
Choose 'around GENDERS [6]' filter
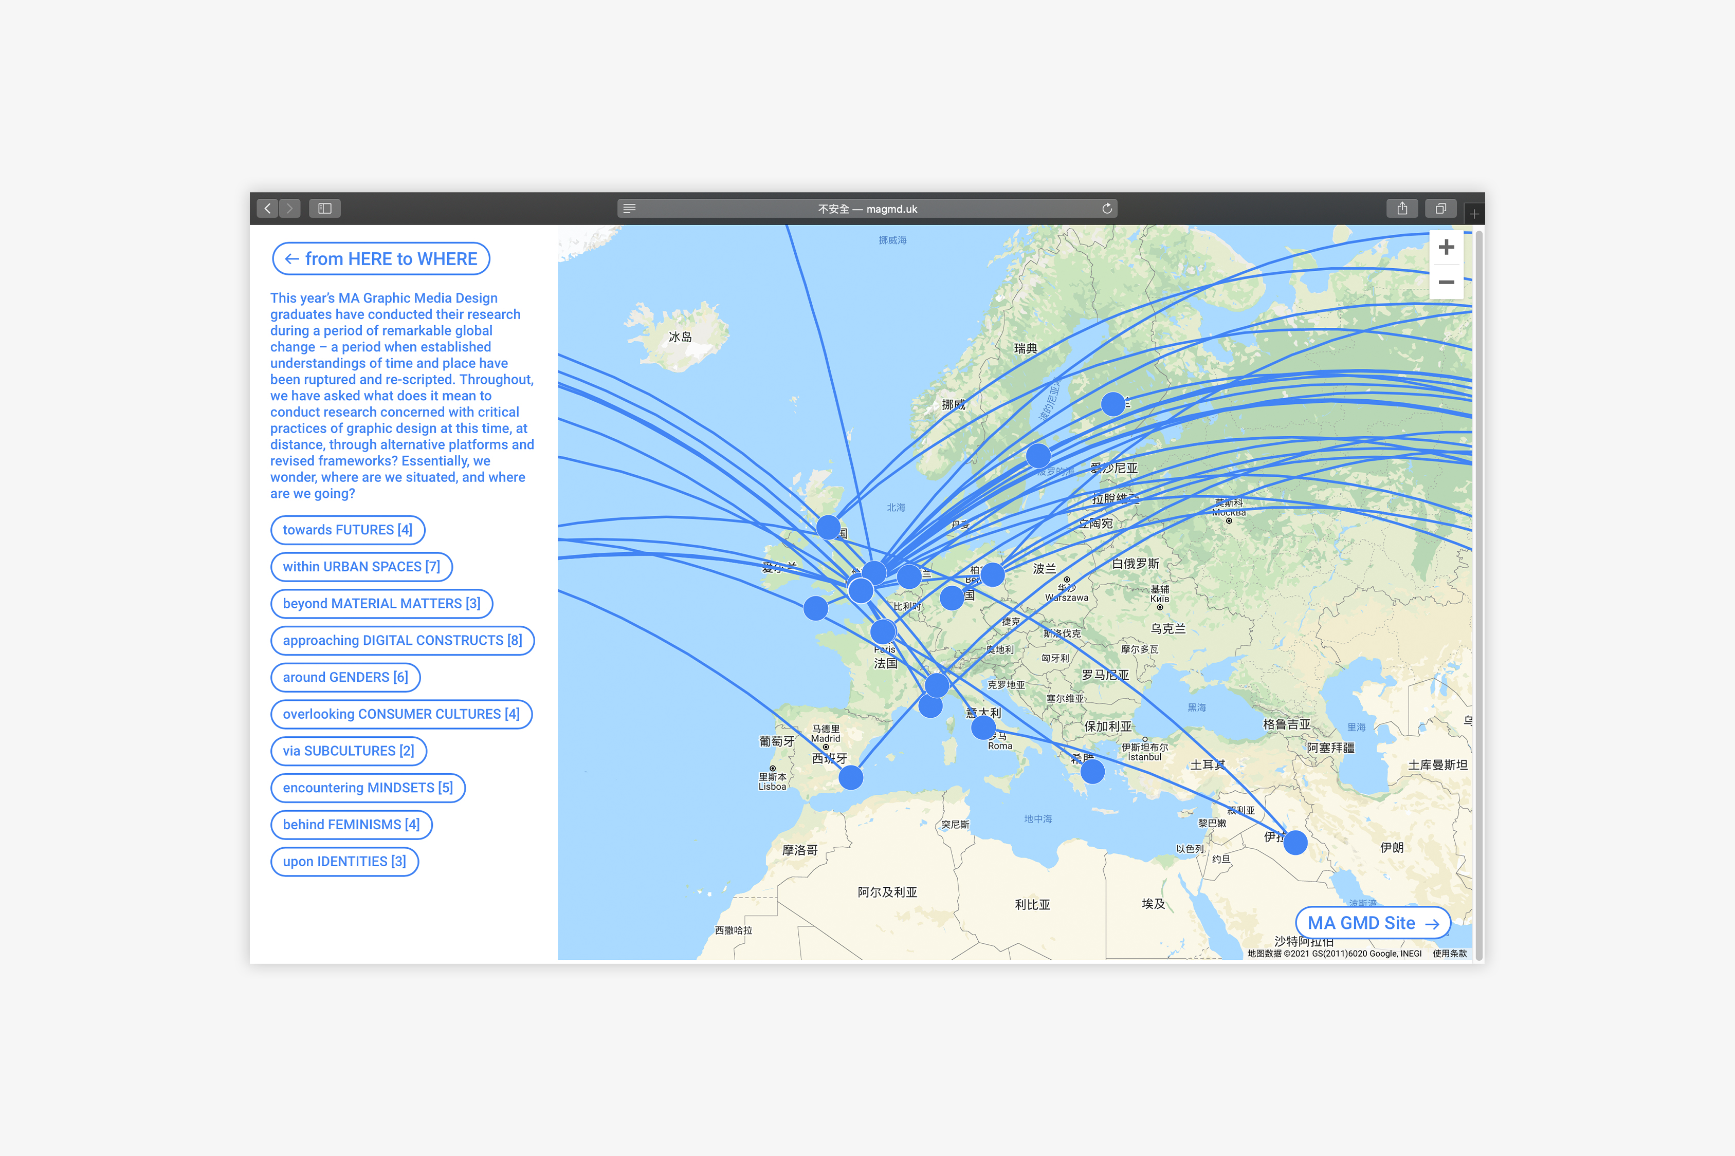coord(345,678)
